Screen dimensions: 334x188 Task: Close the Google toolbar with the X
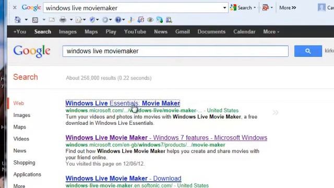point(15,8)
